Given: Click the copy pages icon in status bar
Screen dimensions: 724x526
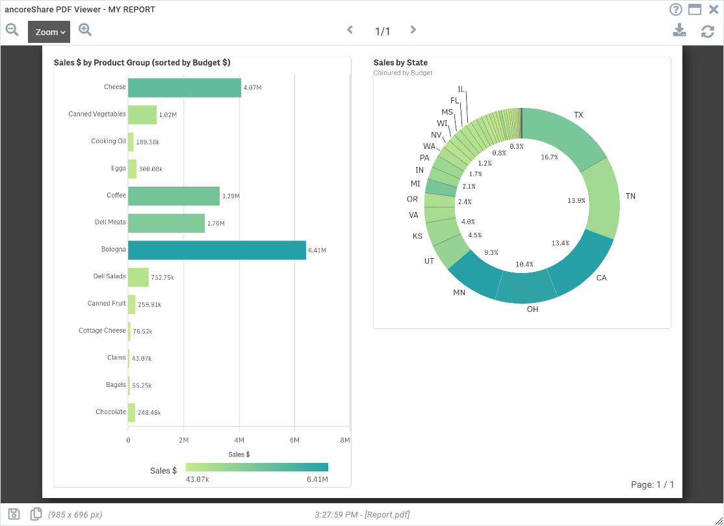Looking at the screenshot, I should 36,514.
